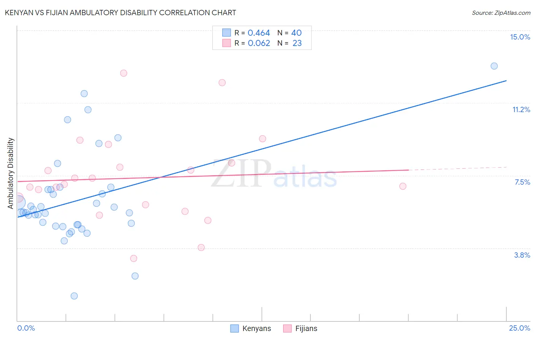Click the Fijians legend label at bottom
Image resolution: width=535 pixels, height=339 pixels.
click(x=306, y=328)
